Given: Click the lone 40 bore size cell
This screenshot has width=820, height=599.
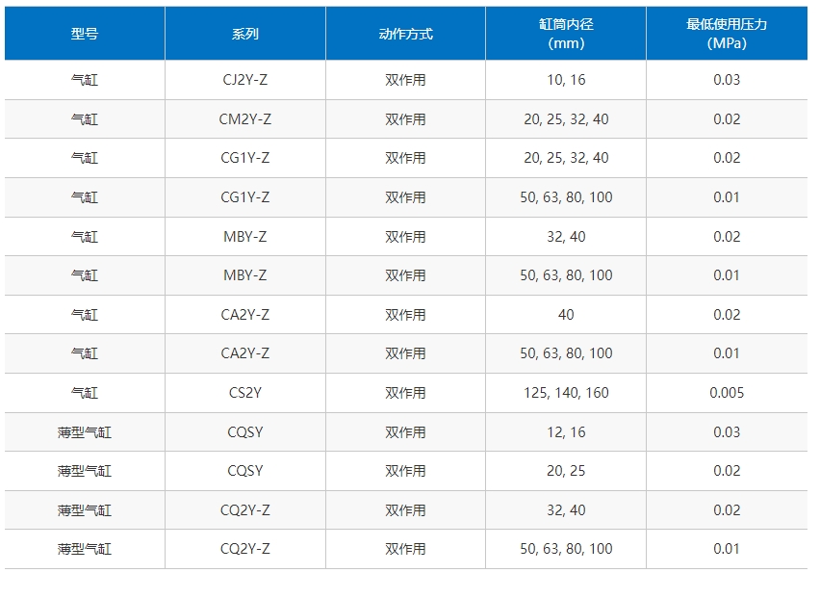Looking at the screenshot, I should pos(566,314).
